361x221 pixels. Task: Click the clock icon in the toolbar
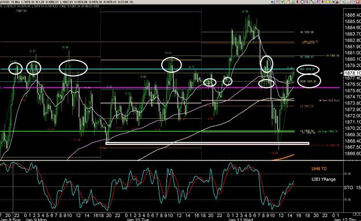point(303,2)
